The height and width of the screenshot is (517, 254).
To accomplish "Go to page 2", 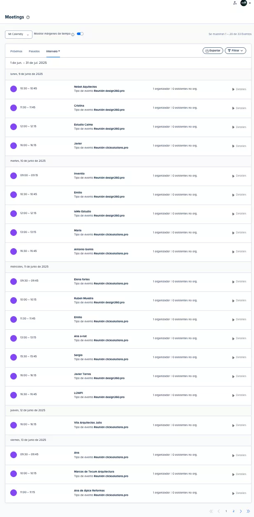I will coord(233,511).
